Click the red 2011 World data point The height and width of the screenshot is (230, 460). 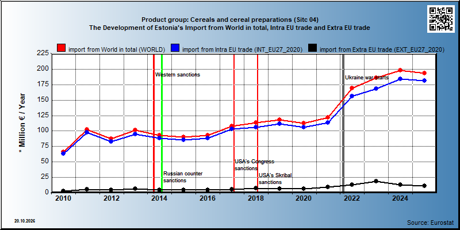pyautogui.click(x=87, y=129)
